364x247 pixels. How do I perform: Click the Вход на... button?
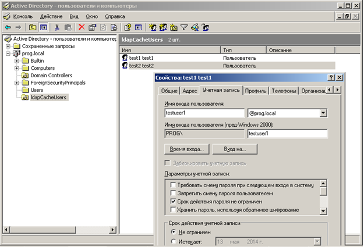click(235, 149)
